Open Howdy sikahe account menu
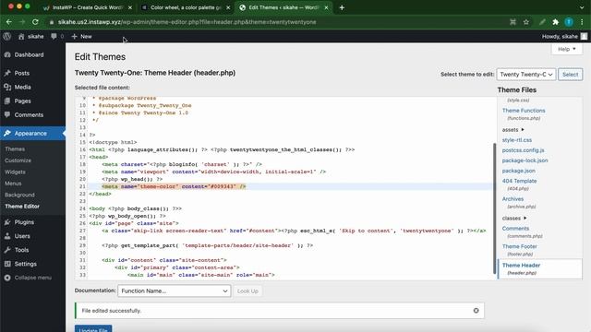Screen dimensions: 591x332 point(564,37)
